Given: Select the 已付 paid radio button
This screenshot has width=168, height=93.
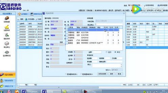Looking at the screenshot, I should pos(107,52).
